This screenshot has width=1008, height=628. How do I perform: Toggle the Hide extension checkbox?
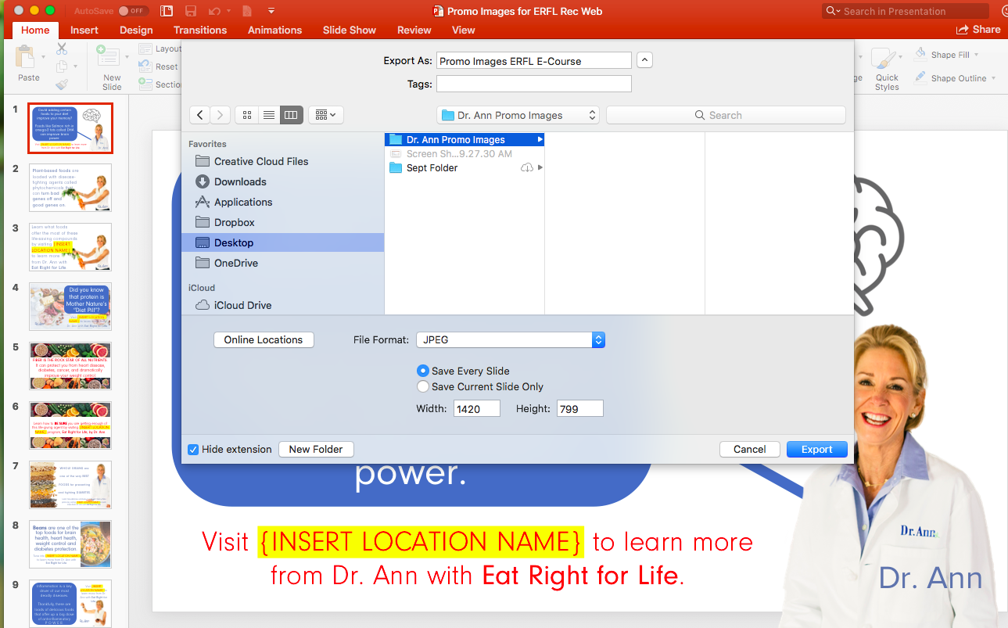pos(193,450)
